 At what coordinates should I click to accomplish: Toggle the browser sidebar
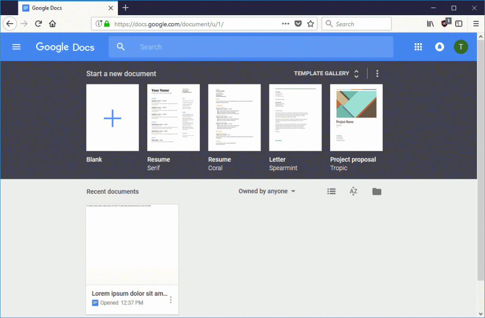pos(458,24)
